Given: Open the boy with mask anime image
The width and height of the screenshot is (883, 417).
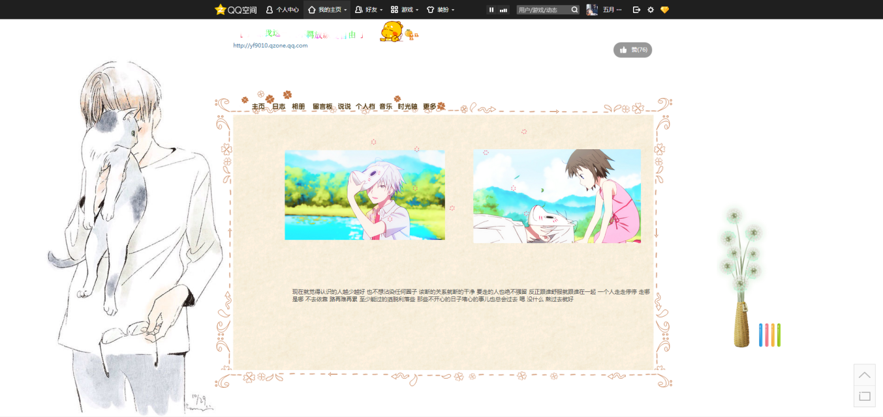Looking at the screenshot, I should coord(365,195).
